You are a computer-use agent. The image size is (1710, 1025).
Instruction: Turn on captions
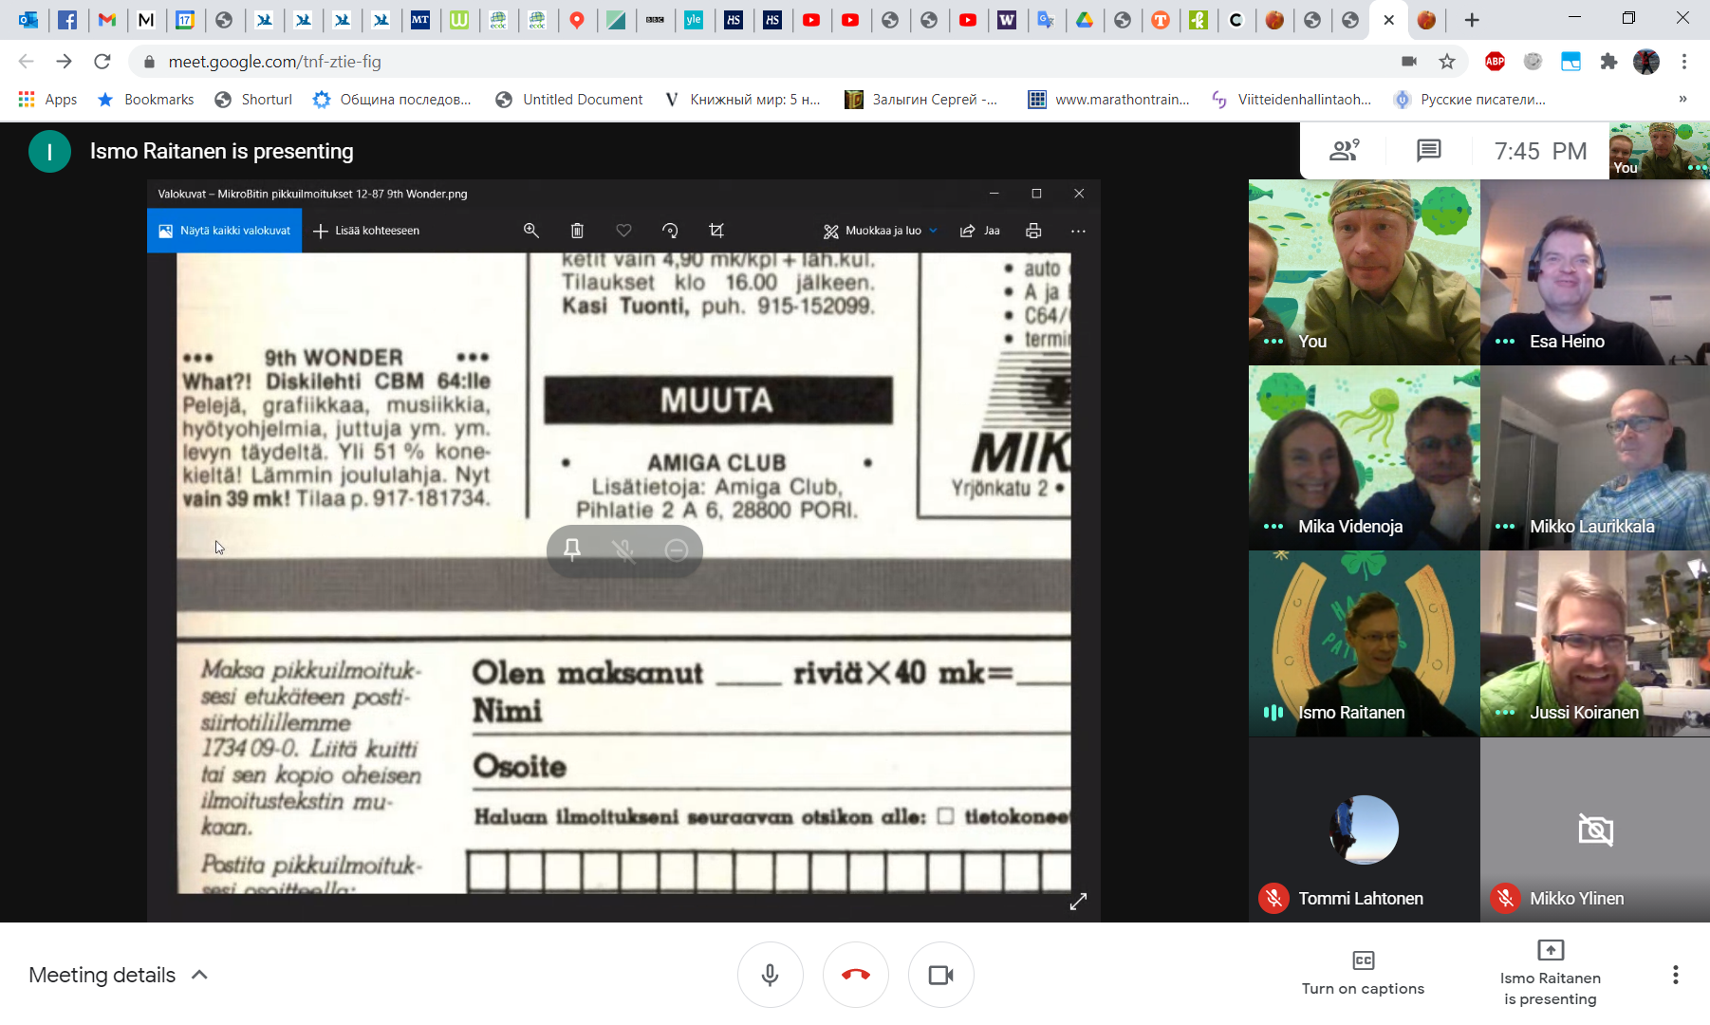click(1363, 973)
